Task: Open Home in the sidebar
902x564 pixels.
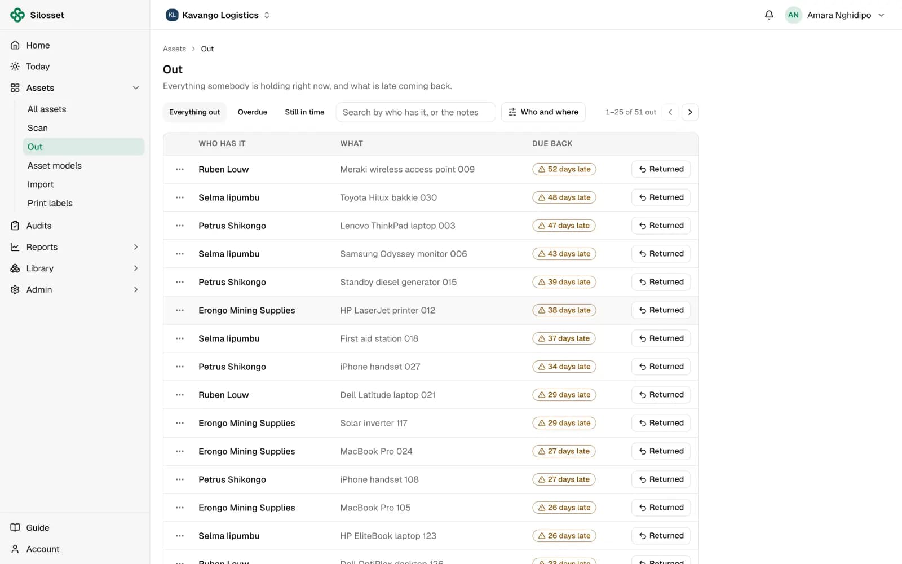Action: [75, 45]
